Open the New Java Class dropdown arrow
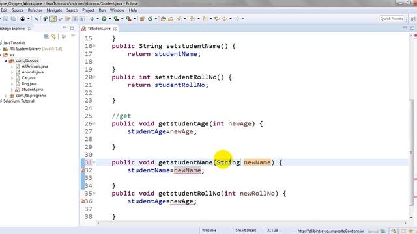Image resolution: width=417 pixels, height=234 pixels. [156, 19]
